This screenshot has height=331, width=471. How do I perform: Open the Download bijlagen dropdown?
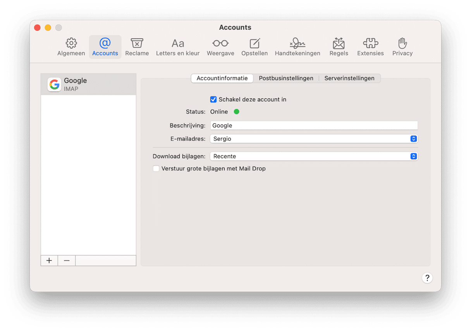(314, 156)
